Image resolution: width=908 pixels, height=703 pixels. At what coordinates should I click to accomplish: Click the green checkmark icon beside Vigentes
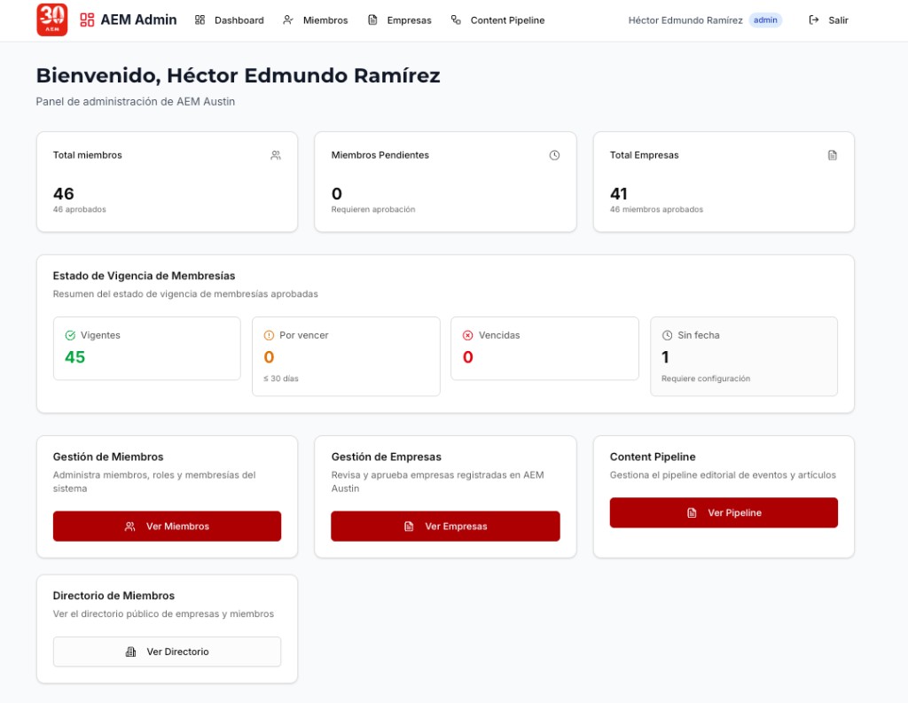(71, 335)
